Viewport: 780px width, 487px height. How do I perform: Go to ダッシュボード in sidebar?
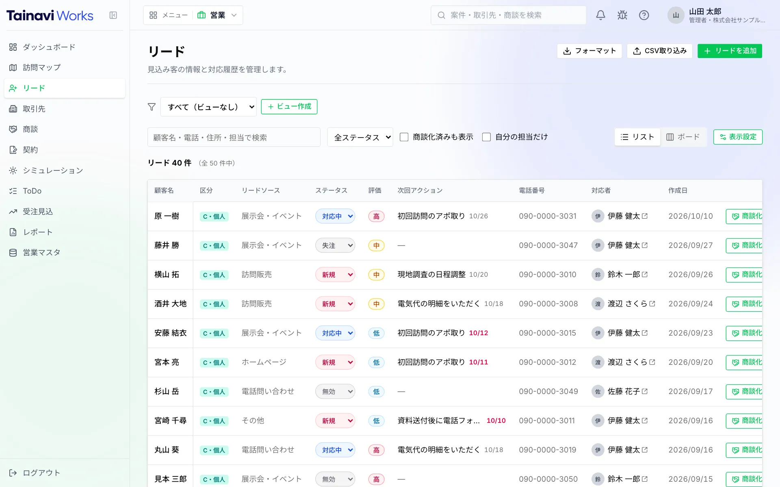(x=65, y=47)
